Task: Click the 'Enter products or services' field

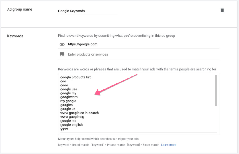Action: tap(141, 54)
